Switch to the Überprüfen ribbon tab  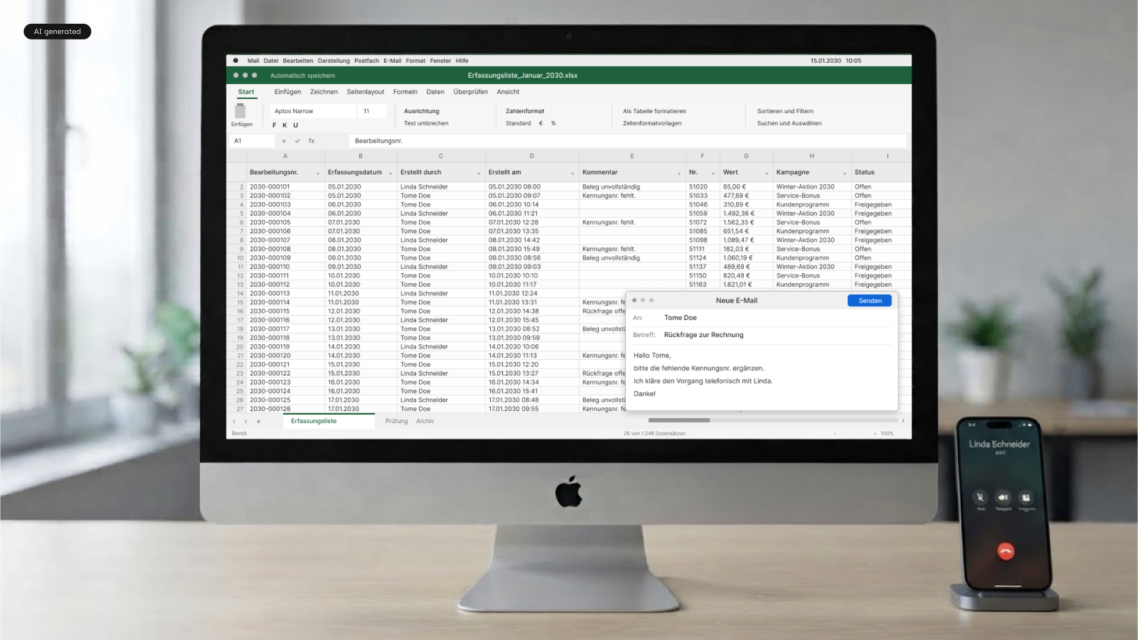pos(471,92)
